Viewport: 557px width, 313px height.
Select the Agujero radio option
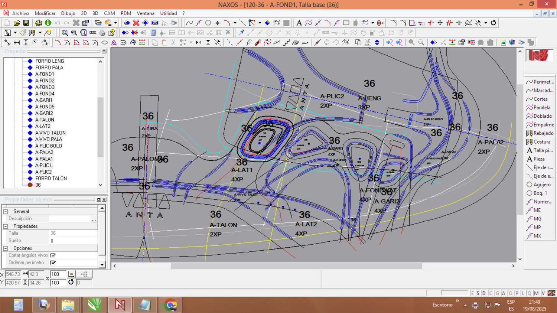coord(530,185)
